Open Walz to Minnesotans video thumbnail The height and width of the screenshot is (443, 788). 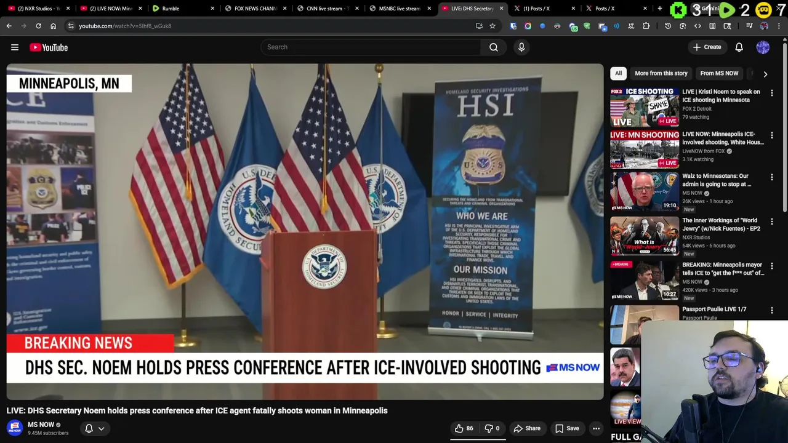coord(645,192)
